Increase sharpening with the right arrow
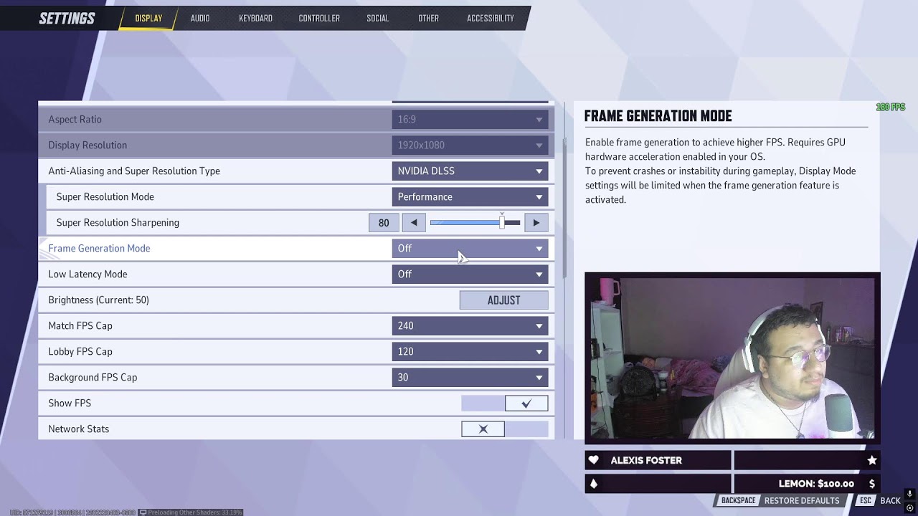This screenshot has height=516, width=918. 536,223
